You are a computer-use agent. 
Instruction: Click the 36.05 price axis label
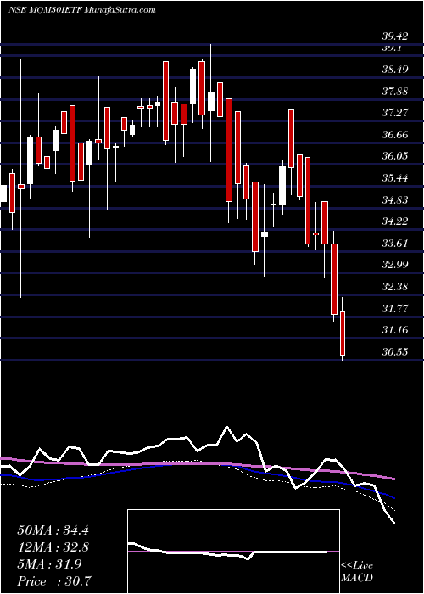[395, 156]
